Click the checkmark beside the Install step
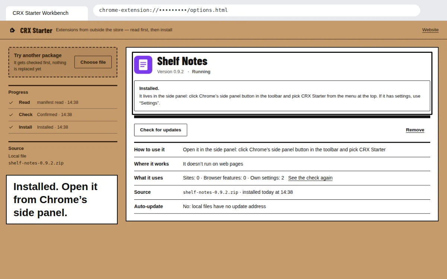The height and width of the screenshot is (279, 447). 11,127
